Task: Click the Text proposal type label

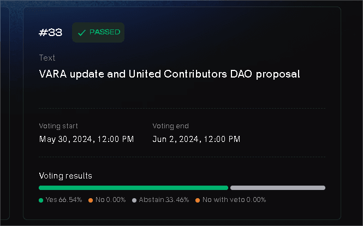Action: click(x=47, y=58)
